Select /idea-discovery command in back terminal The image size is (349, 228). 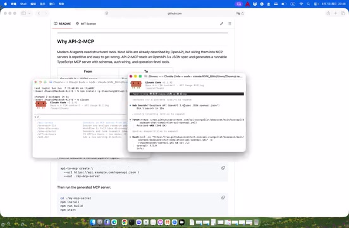pyautogui.click(x=48, y=129)
